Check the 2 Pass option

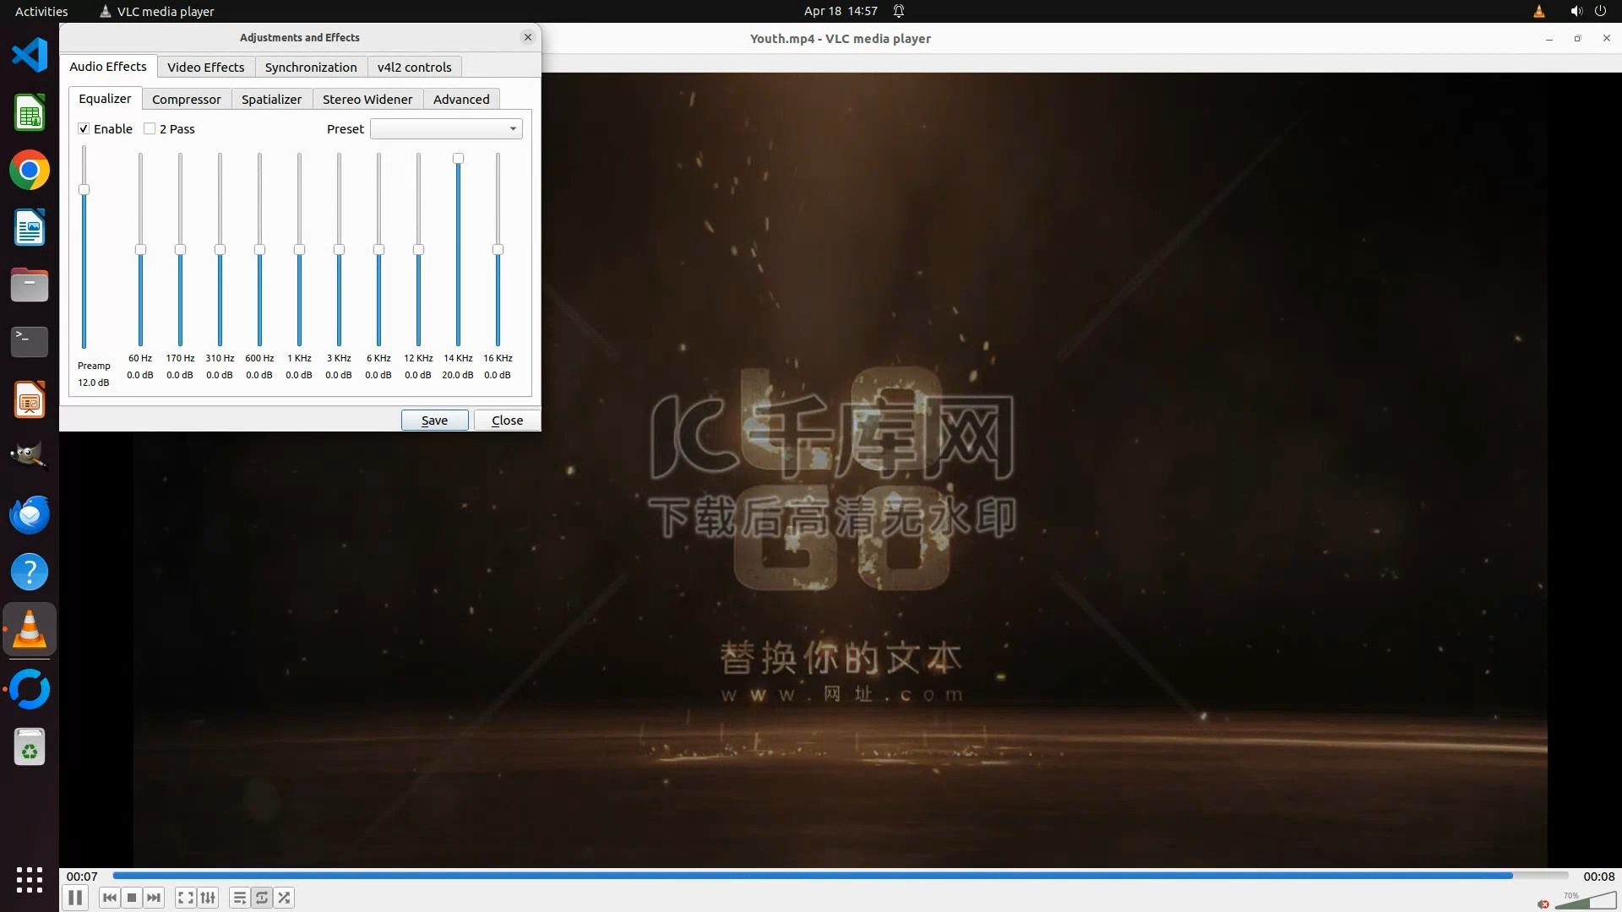[150, 128]
